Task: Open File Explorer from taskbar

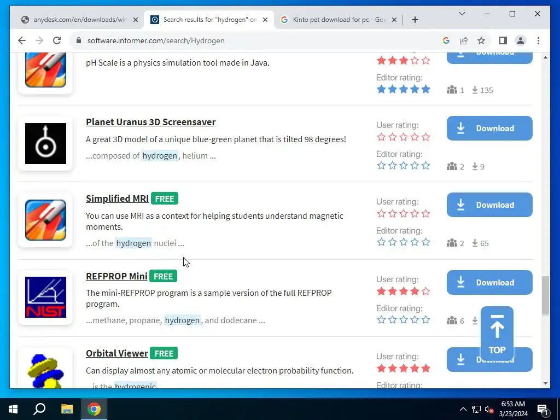Action: point(67,409)
